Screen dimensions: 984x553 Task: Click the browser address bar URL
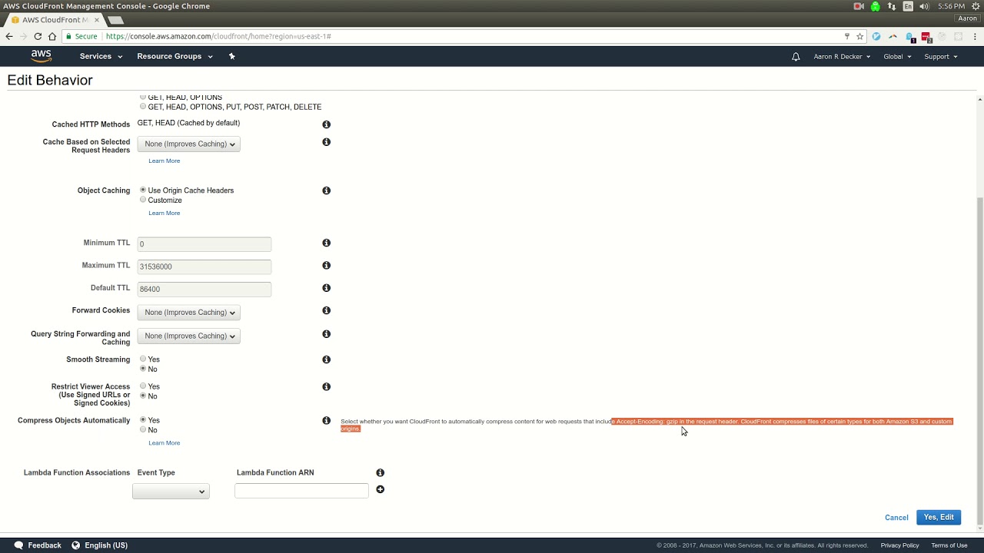(218, 36)
